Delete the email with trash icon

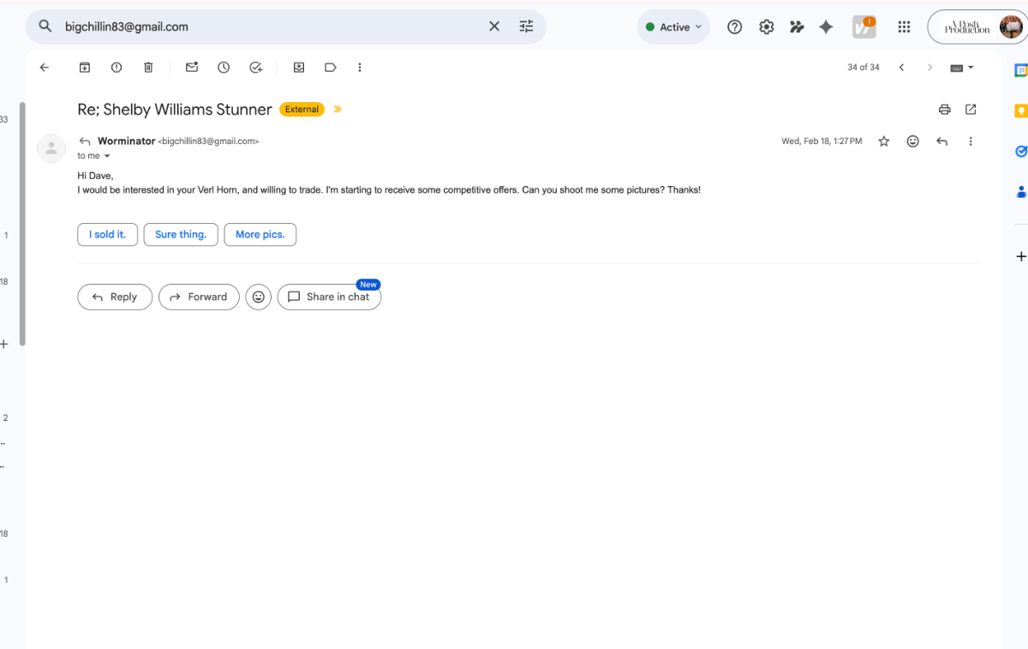(148, 68)
